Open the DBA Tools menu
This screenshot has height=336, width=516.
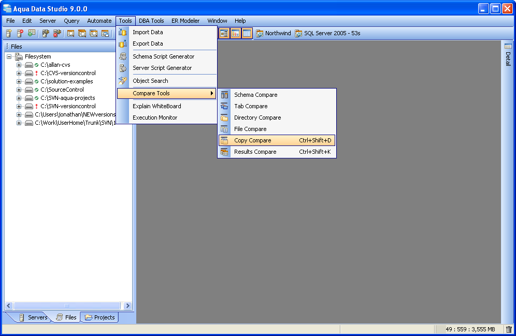[151, 21]
